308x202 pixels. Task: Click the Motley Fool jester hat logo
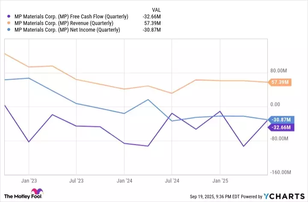click(x=37, y=192)
